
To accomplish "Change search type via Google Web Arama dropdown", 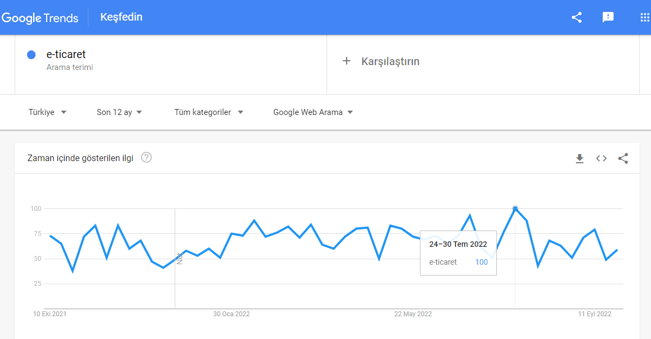I will [312, 112].
